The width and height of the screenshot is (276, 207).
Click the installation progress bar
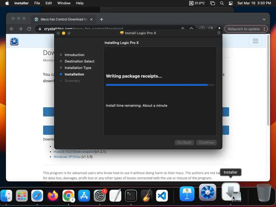pyautogui.click(x=160, y=85)
